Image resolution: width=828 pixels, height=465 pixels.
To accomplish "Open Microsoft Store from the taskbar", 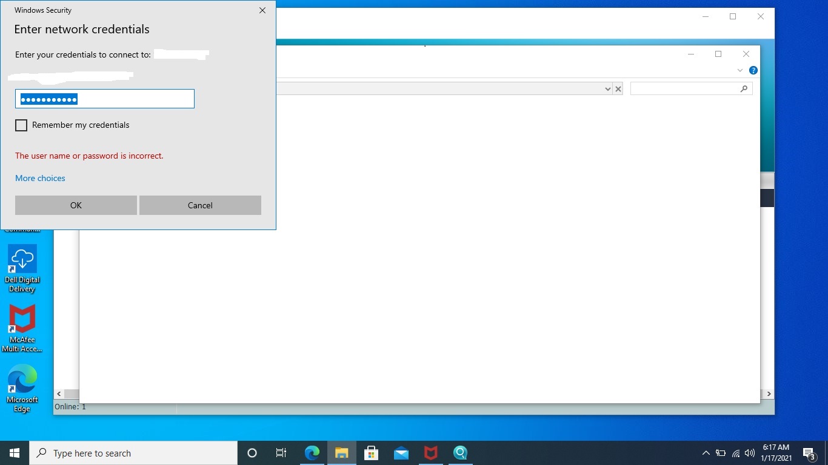I will tap(371, 453).
